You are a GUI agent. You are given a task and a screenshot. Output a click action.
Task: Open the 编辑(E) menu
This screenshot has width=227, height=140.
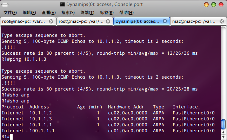point(29,13)
